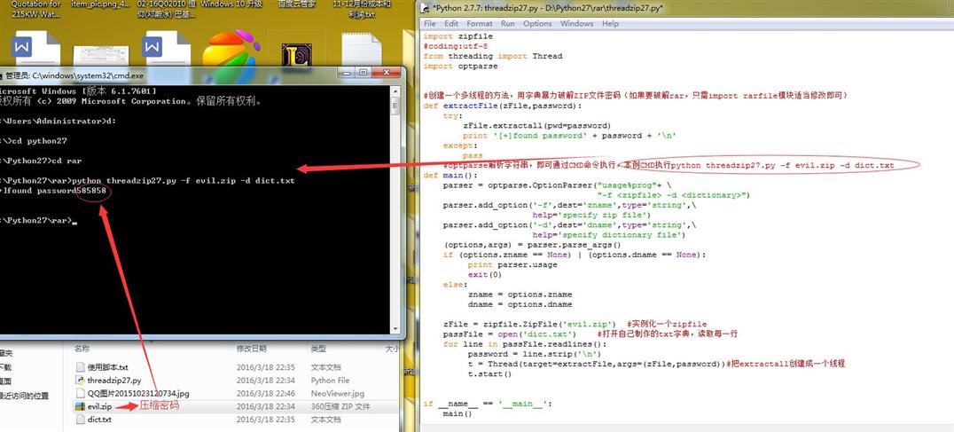Open the Format menu
Image resolution: width=954 pixels, height=432 pixels.
click(x=480, y=24)
